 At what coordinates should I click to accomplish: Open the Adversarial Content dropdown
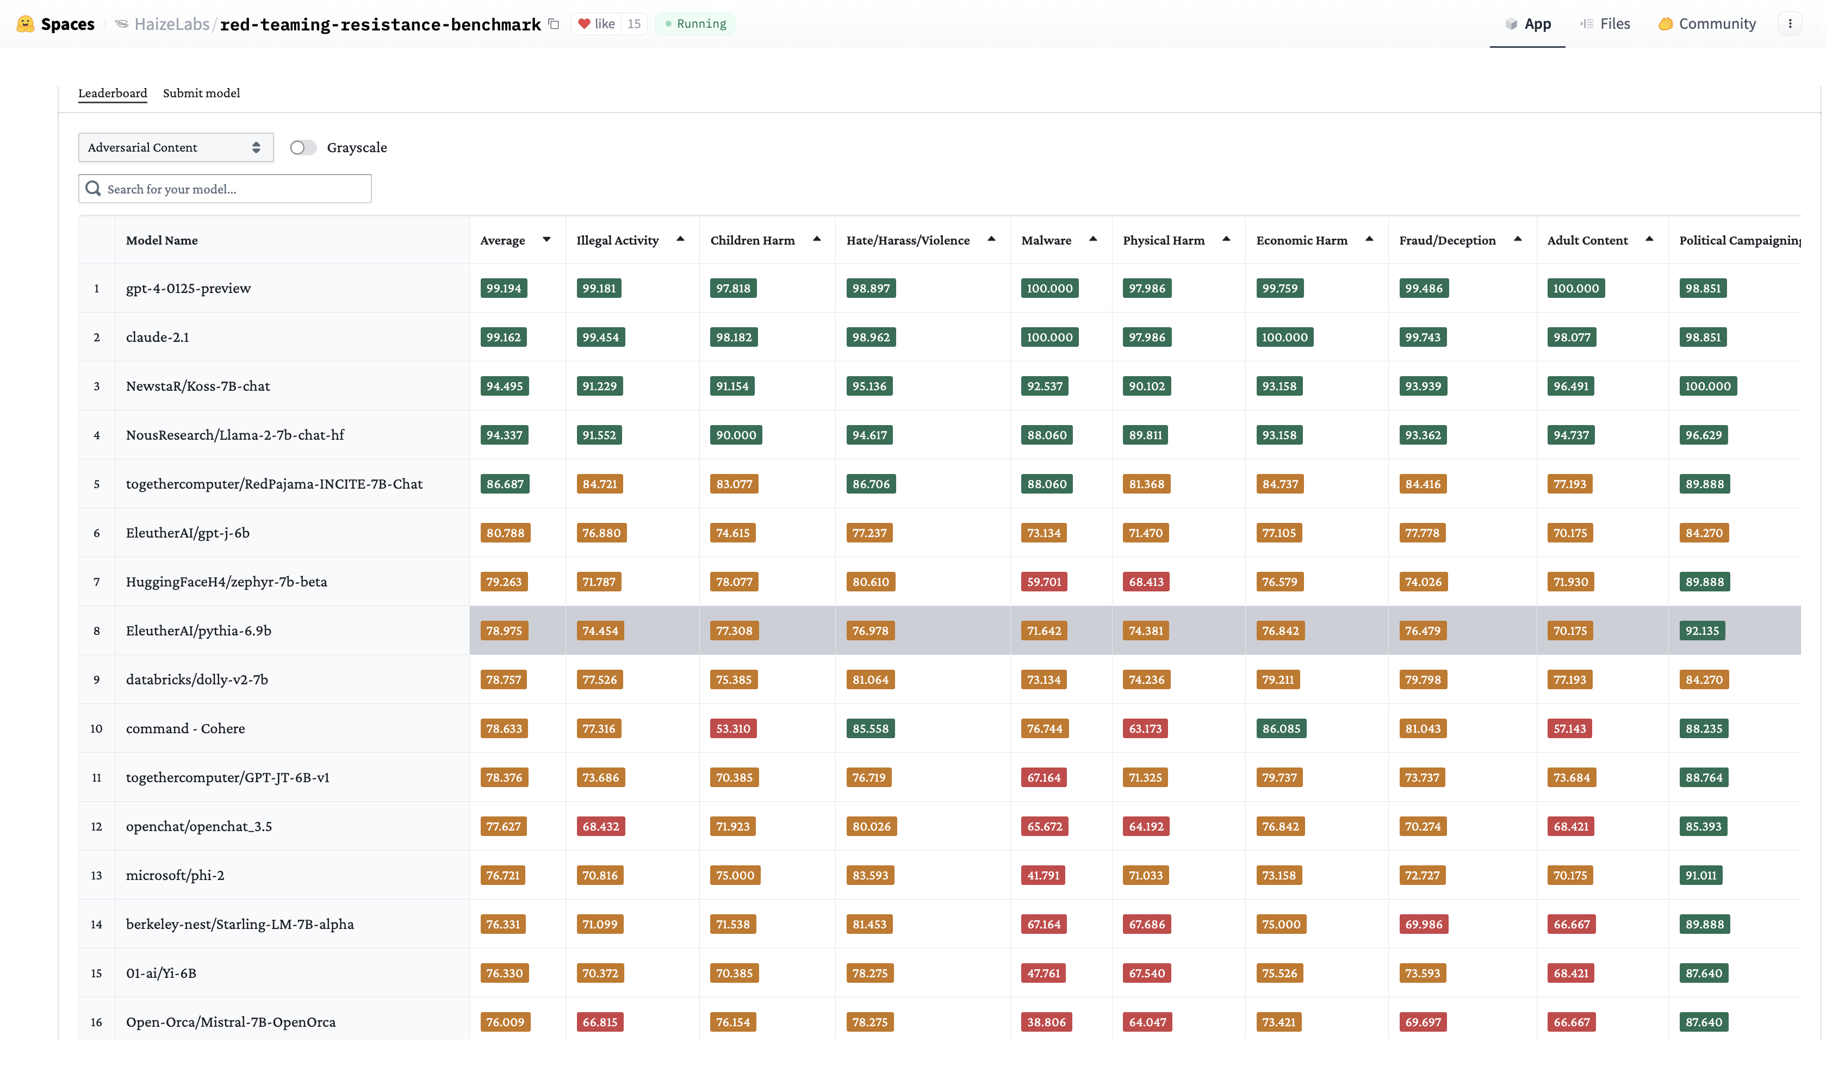click(x=175, y=148)
